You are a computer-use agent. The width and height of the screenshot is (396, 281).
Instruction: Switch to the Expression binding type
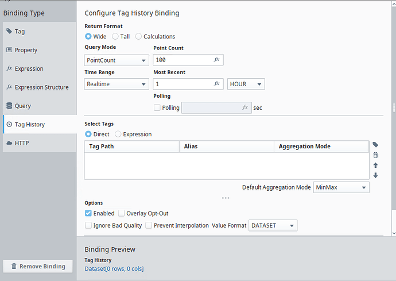point(29,69)
